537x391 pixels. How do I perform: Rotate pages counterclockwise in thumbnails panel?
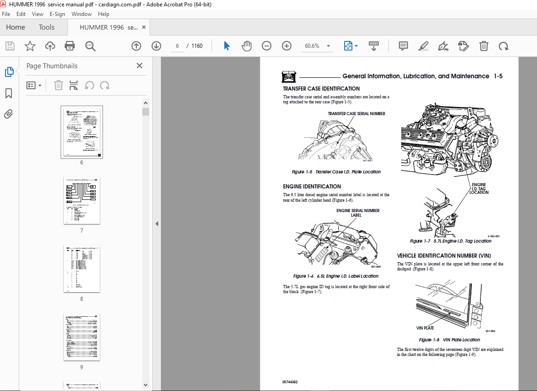[x=89, y=85]
